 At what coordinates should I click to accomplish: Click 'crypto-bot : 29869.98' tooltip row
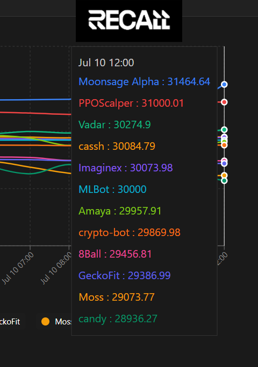(x=130, y=232)
